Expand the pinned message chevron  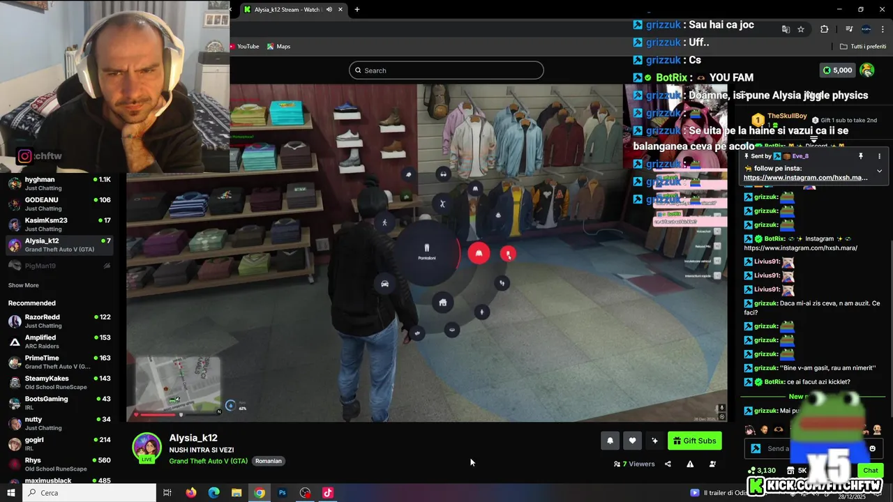879,171
